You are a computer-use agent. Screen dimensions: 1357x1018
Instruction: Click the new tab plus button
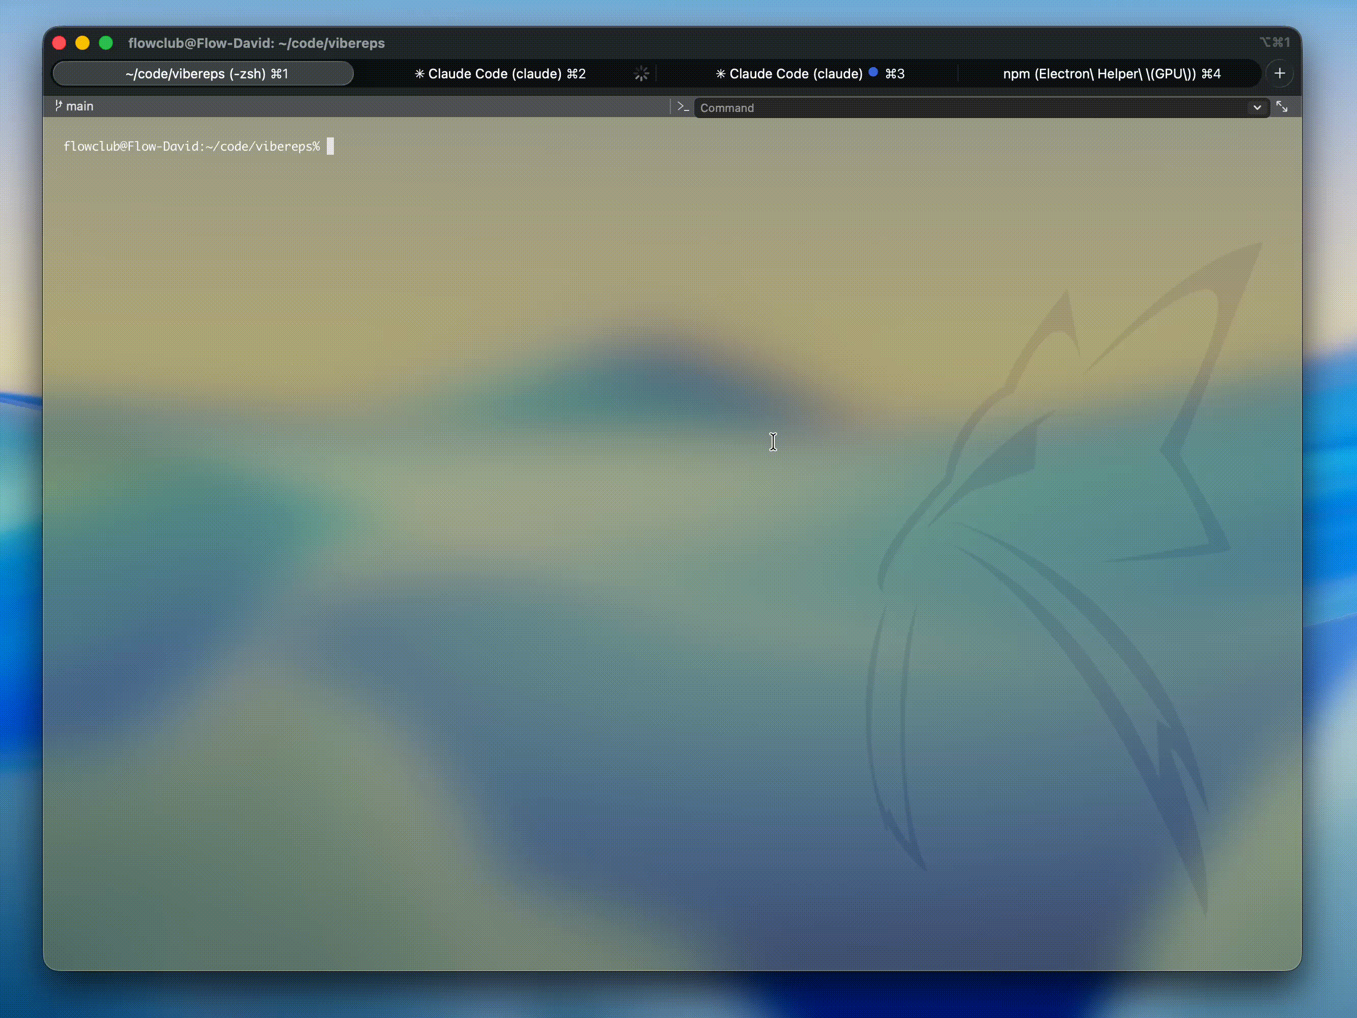click(1279, 74)
